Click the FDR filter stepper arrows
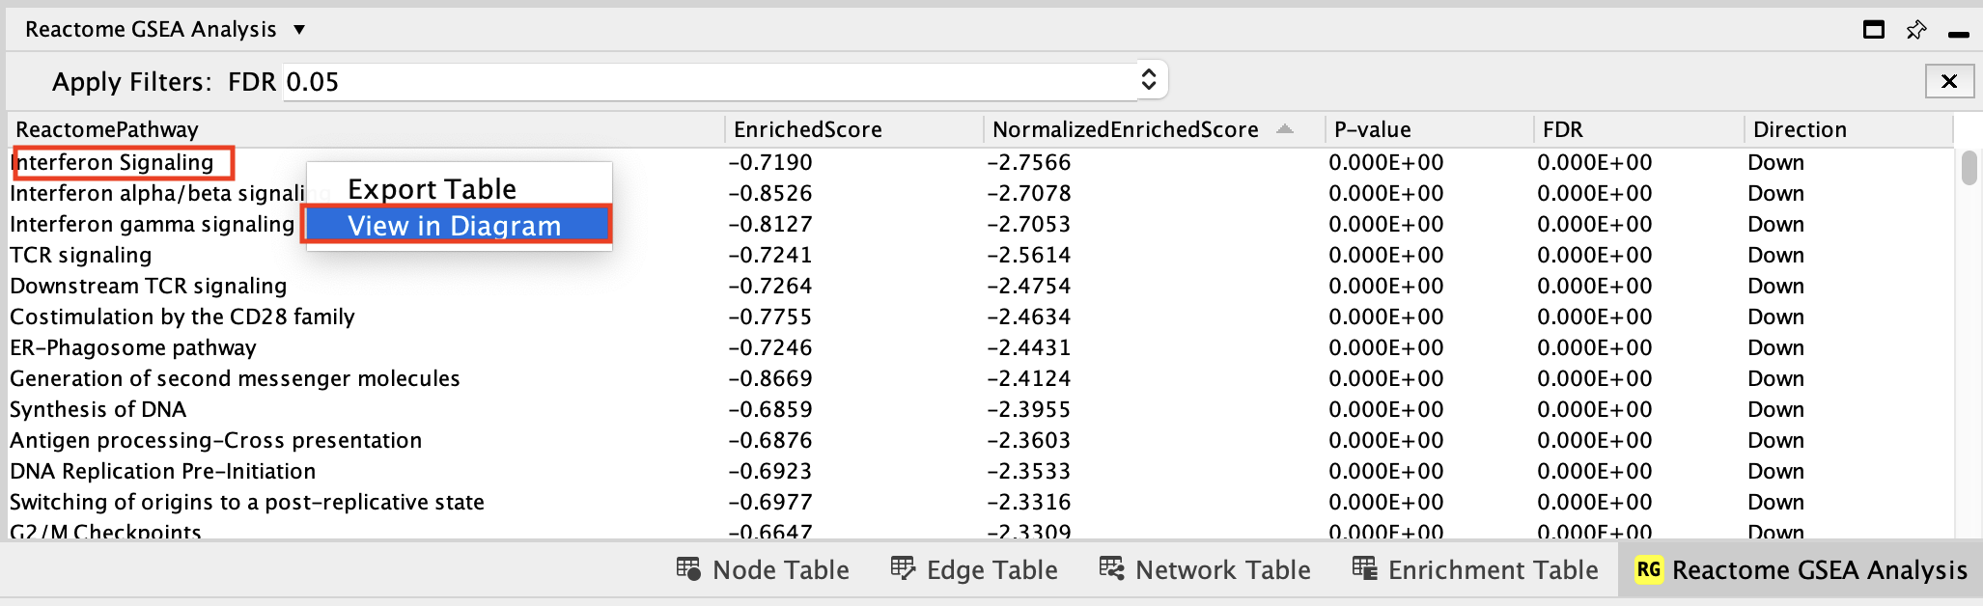Screen dimensions: 1983x606 1149,80
